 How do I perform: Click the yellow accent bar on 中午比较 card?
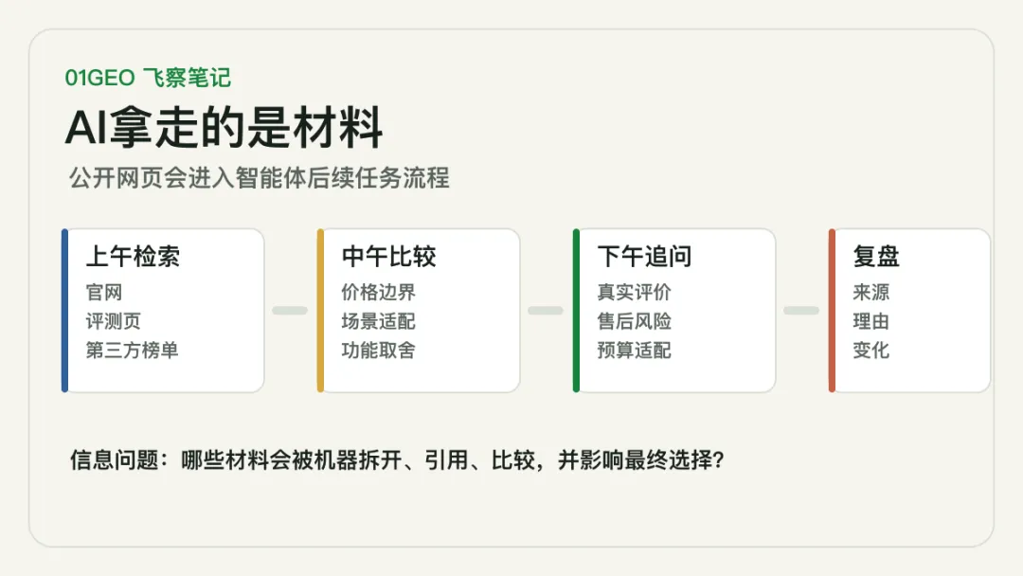tap(320, 311)
